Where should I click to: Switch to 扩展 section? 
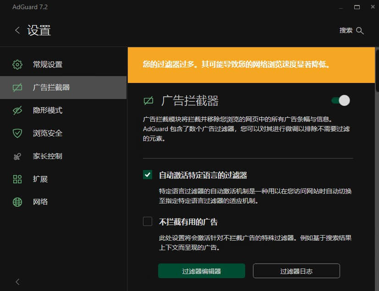click(63, 179)
